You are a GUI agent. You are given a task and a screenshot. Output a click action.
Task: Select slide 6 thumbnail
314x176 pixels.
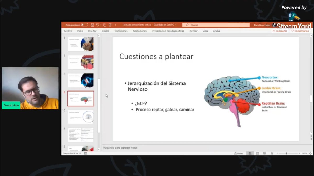[81, 44]
